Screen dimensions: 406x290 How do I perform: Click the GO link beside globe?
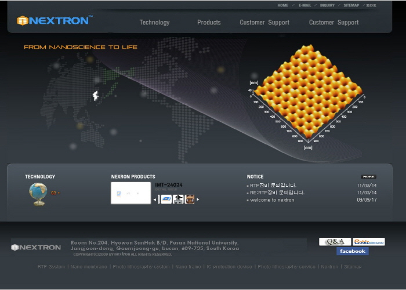(55, 193)
